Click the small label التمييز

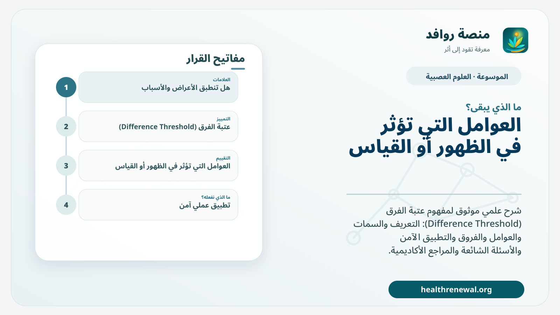pyautogui.click(x=223, y=119)
